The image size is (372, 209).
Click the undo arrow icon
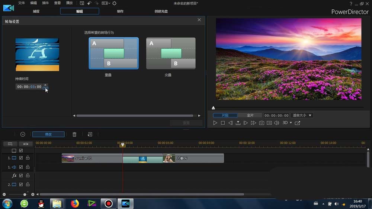coord(89,3)
